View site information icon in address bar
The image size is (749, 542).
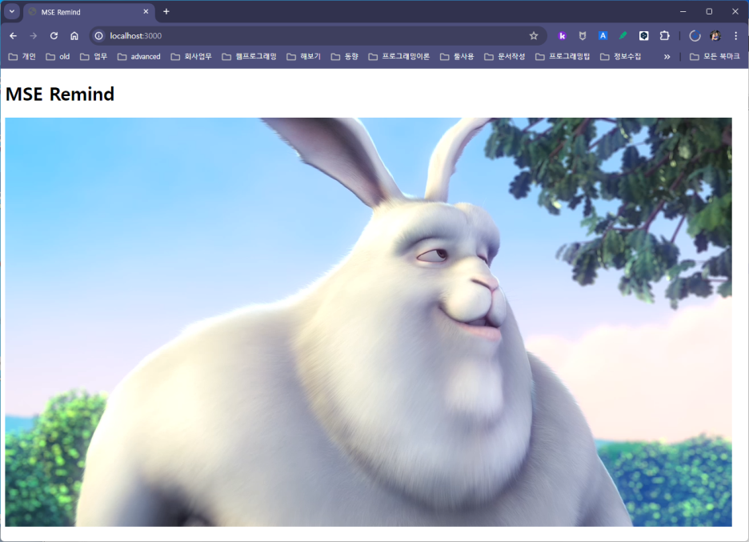click(x=99, y=36)
